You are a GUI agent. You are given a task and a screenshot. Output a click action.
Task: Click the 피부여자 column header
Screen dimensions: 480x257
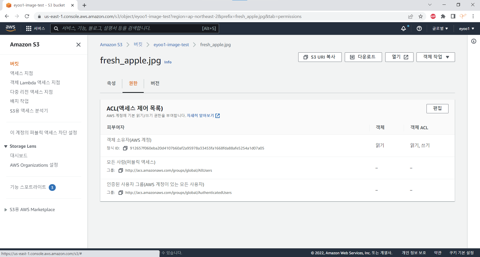116,127
